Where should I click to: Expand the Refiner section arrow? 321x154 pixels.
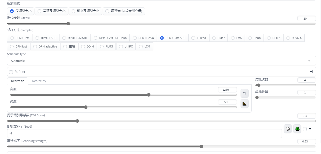311,72
